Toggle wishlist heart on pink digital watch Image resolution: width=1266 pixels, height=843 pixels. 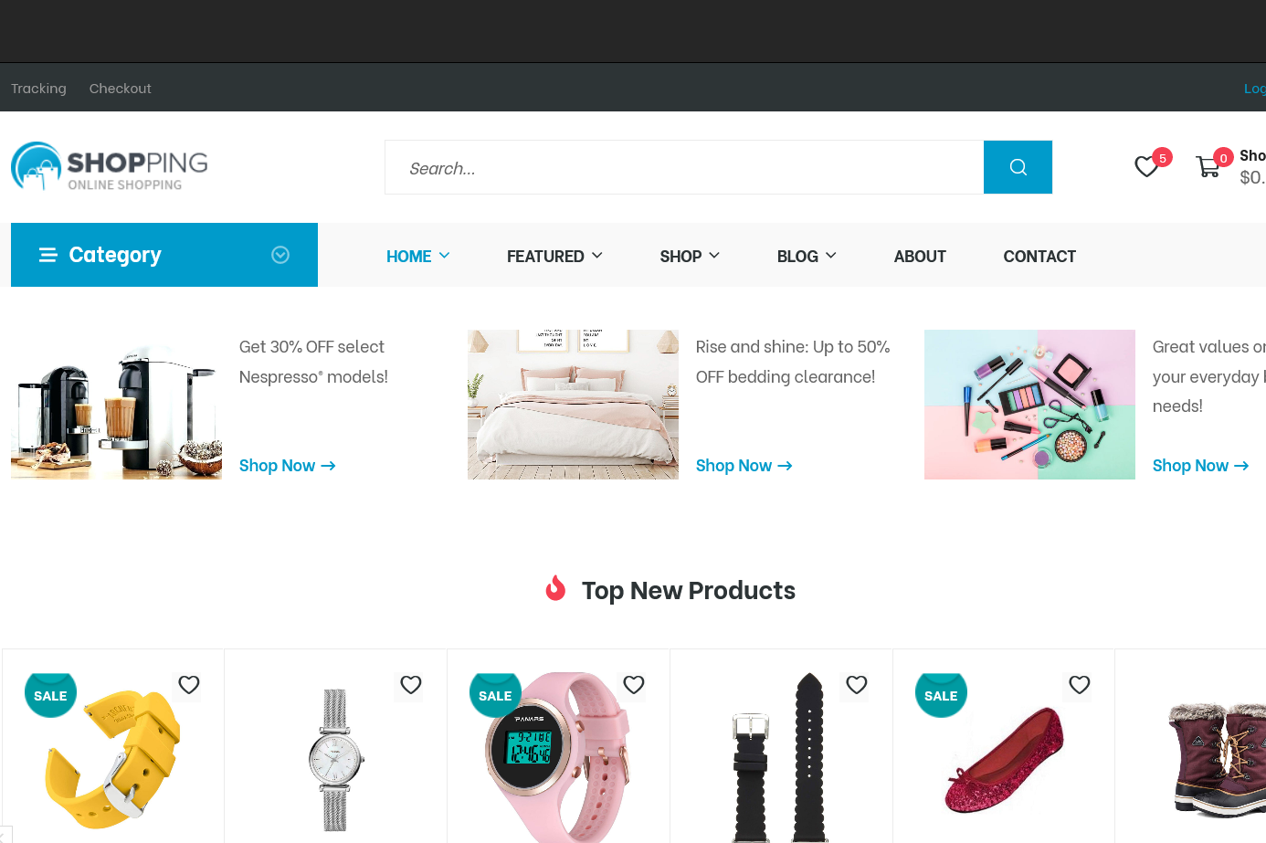(x=634, y=685)
